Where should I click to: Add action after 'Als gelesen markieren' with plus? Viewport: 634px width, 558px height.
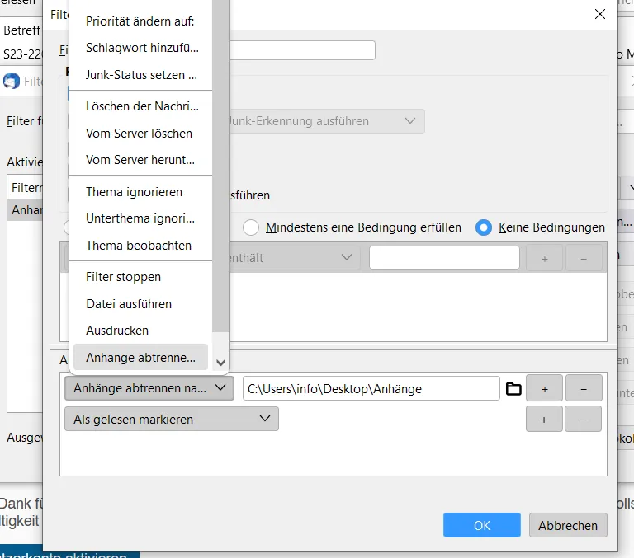click(x=544, y=419)
